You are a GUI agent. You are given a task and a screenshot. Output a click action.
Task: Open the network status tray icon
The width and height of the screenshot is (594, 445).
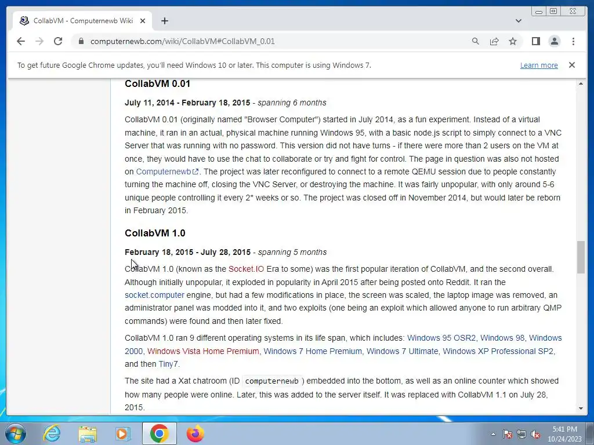[521, 434]
